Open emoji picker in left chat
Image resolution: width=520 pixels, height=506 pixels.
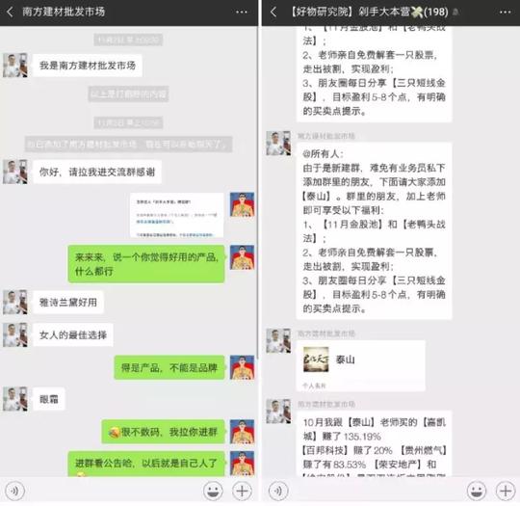click(213, 491)
